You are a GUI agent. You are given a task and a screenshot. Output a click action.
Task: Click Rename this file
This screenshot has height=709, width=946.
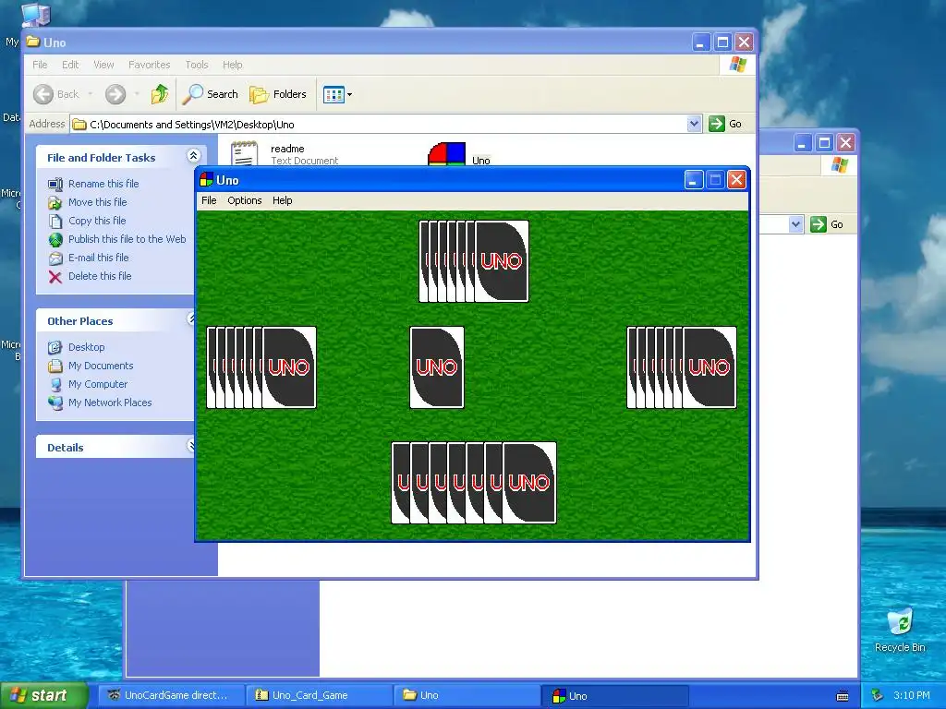point(103,184)
